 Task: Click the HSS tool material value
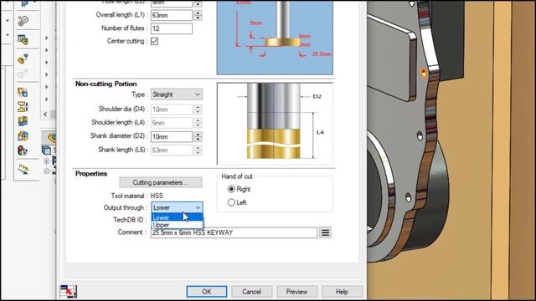[157, 196]
